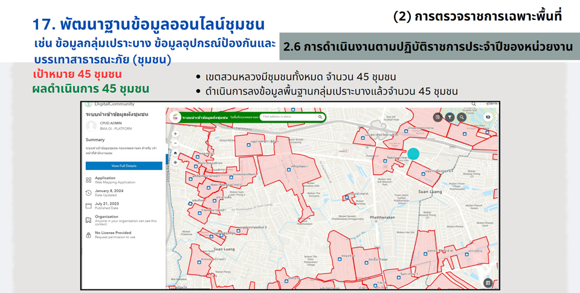Click the Organization sharing icon
Viewport: 580px width, 293px height.
(89, 219)
